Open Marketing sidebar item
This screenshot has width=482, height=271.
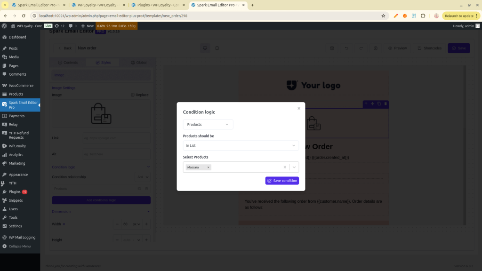pyautogui.click(x=17, y=163)
